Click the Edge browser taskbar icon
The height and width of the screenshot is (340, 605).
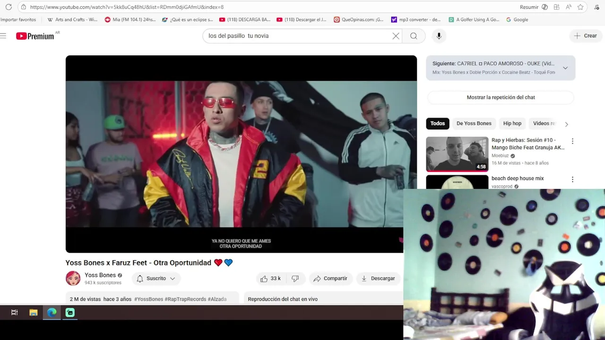tap(52, 313)
